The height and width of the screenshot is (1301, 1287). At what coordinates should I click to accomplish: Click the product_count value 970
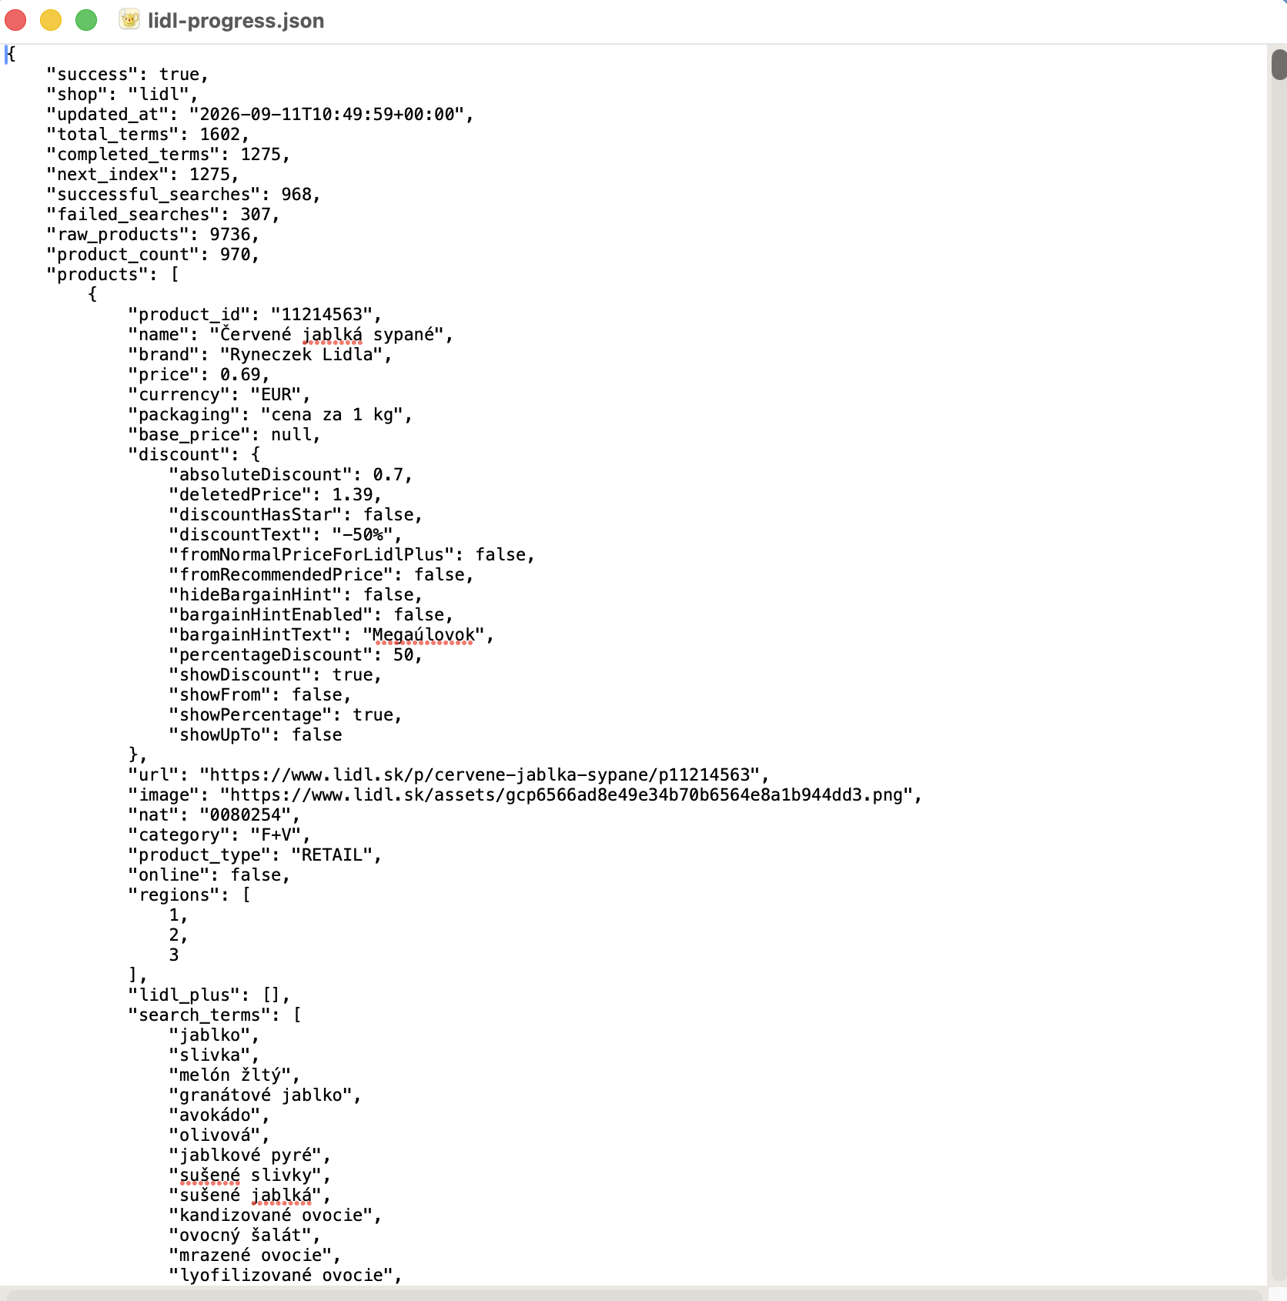236,255
